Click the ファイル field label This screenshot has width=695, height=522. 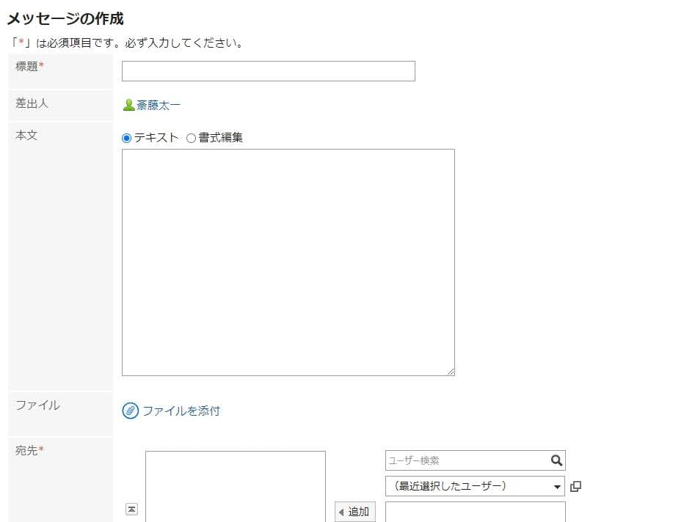[37, 405]
